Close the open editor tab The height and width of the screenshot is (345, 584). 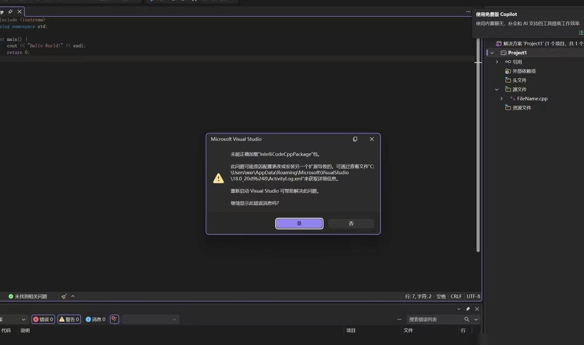19,12
